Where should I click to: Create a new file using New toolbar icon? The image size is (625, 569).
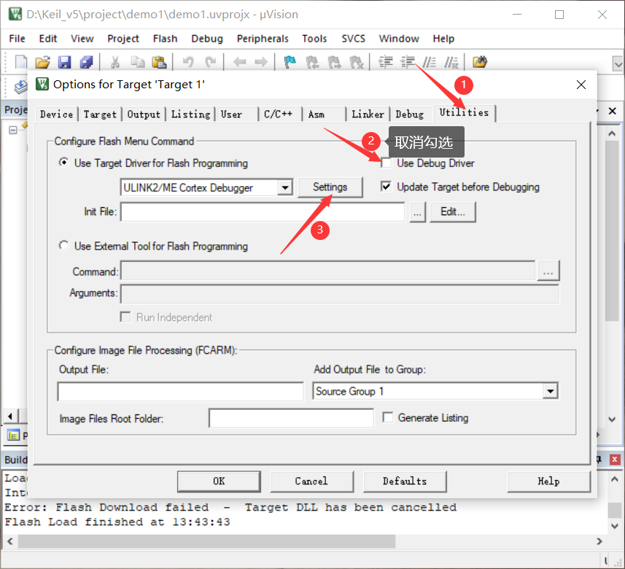click(x=20, y=62)
